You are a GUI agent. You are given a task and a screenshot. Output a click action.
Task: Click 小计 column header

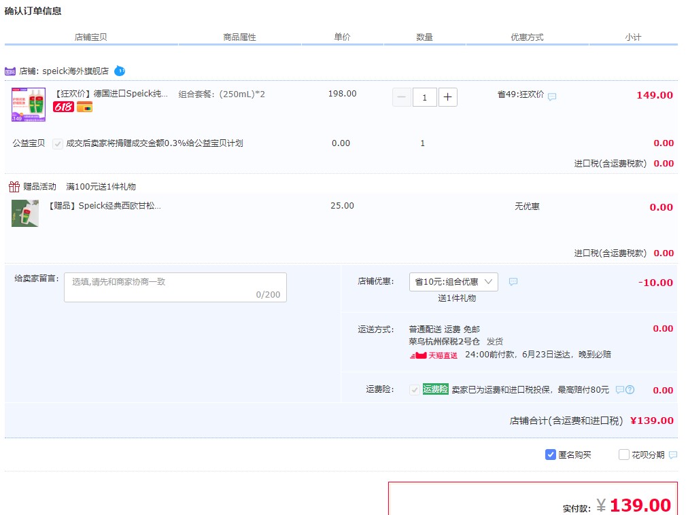pos(633,37)
